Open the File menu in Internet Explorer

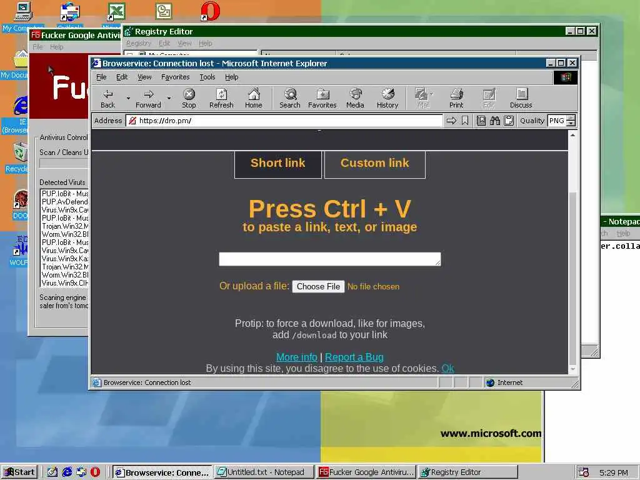click(101, 77)
